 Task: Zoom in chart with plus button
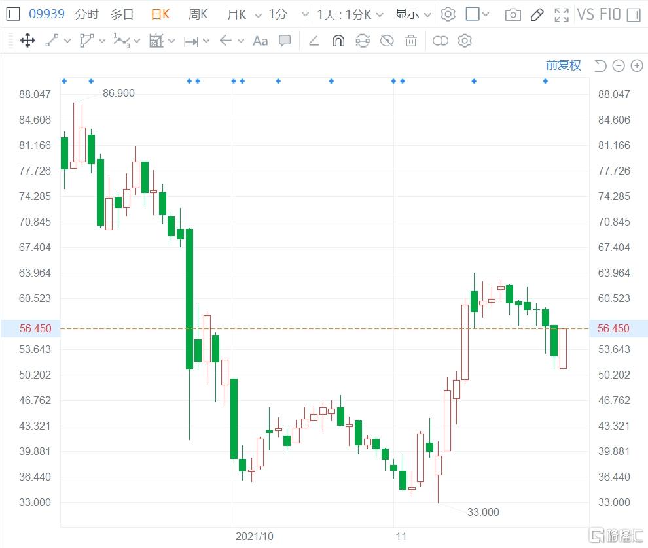click(636, 65)
